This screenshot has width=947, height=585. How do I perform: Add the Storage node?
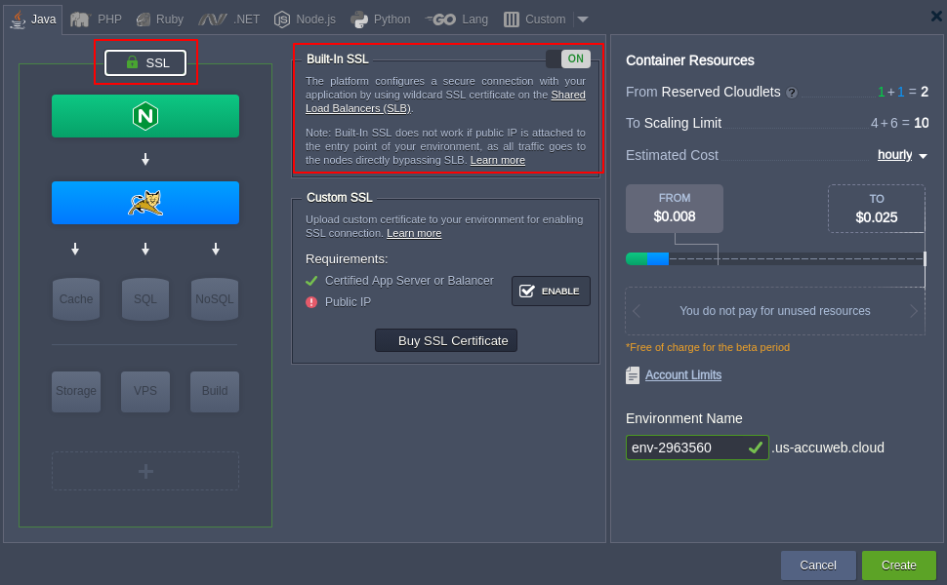(76, 391)
